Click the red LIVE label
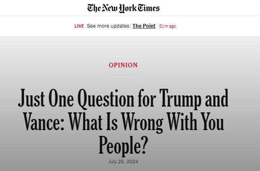This screenshot has height=171, width=260. coord(79,26)
